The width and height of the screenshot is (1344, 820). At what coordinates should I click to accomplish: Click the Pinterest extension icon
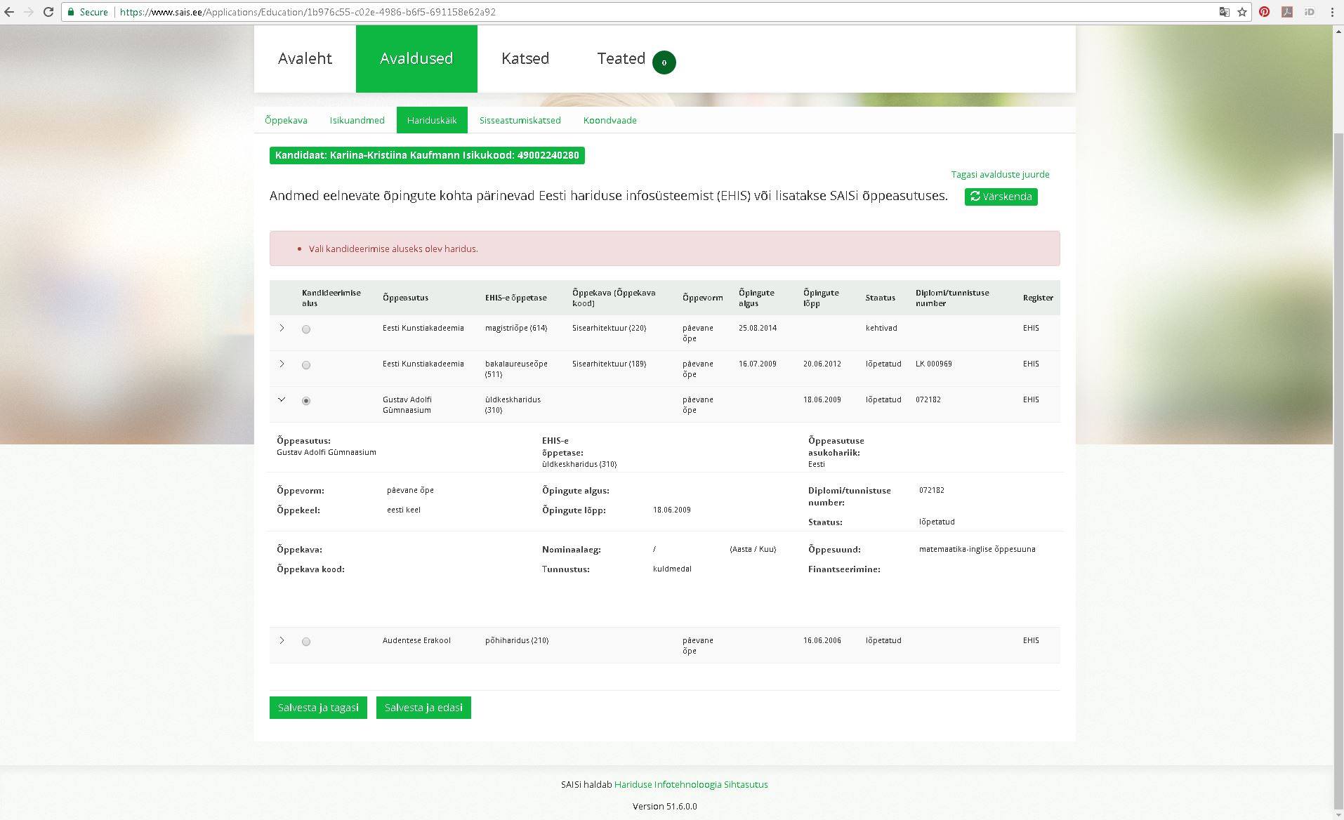pos(1264,12)
